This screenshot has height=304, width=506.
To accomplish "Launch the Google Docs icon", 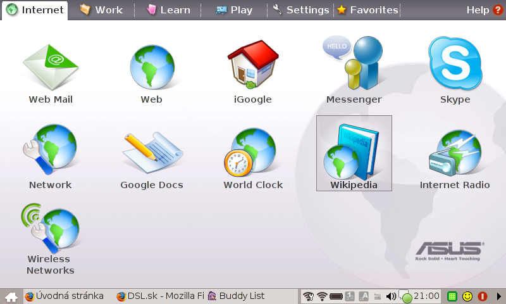I will click(x=152, y=152).
